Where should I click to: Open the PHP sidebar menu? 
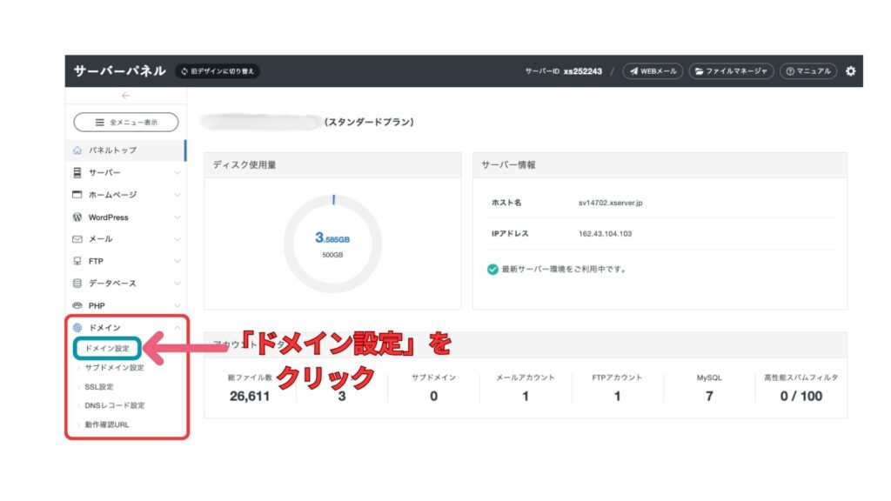(x=125, y=305)
